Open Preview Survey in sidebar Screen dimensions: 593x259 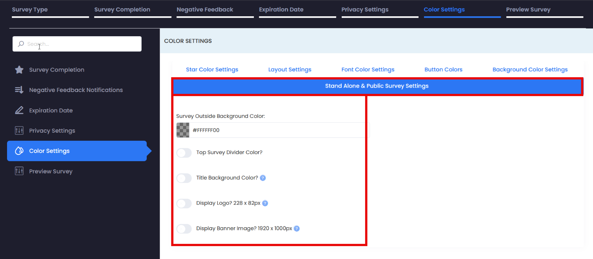coord(77,171)
